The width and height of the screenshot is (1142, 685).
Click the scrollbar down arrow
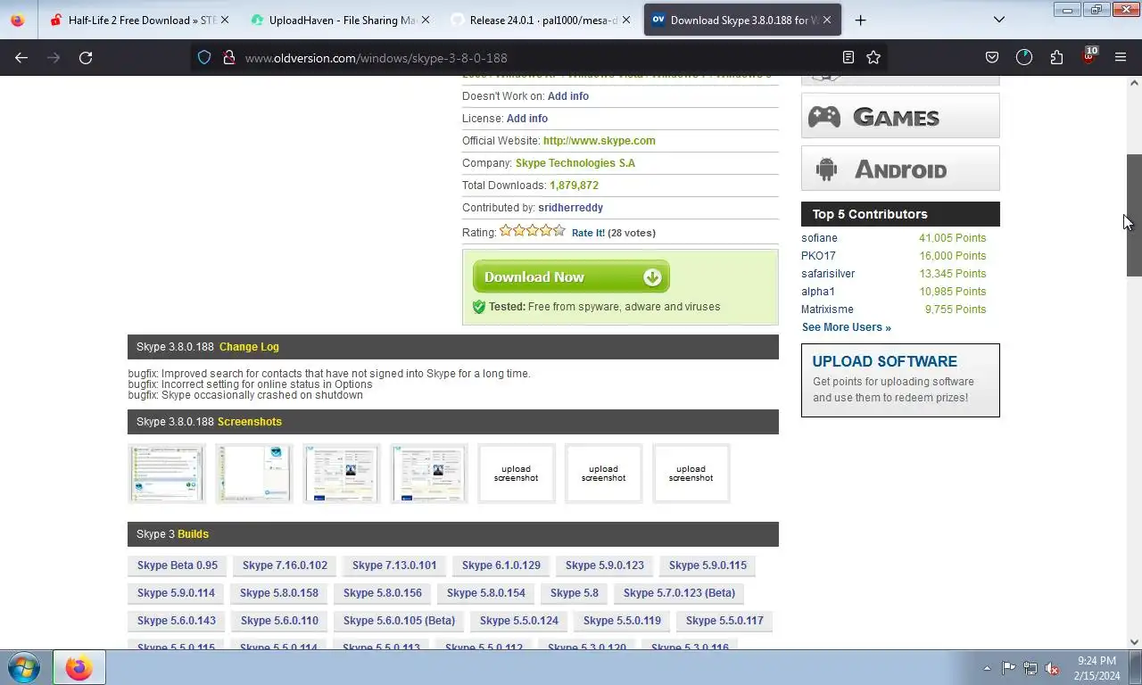(1134, 641)
